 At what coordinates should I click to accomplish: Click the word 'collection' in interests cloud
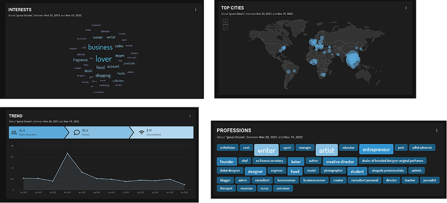pos(118,81)
